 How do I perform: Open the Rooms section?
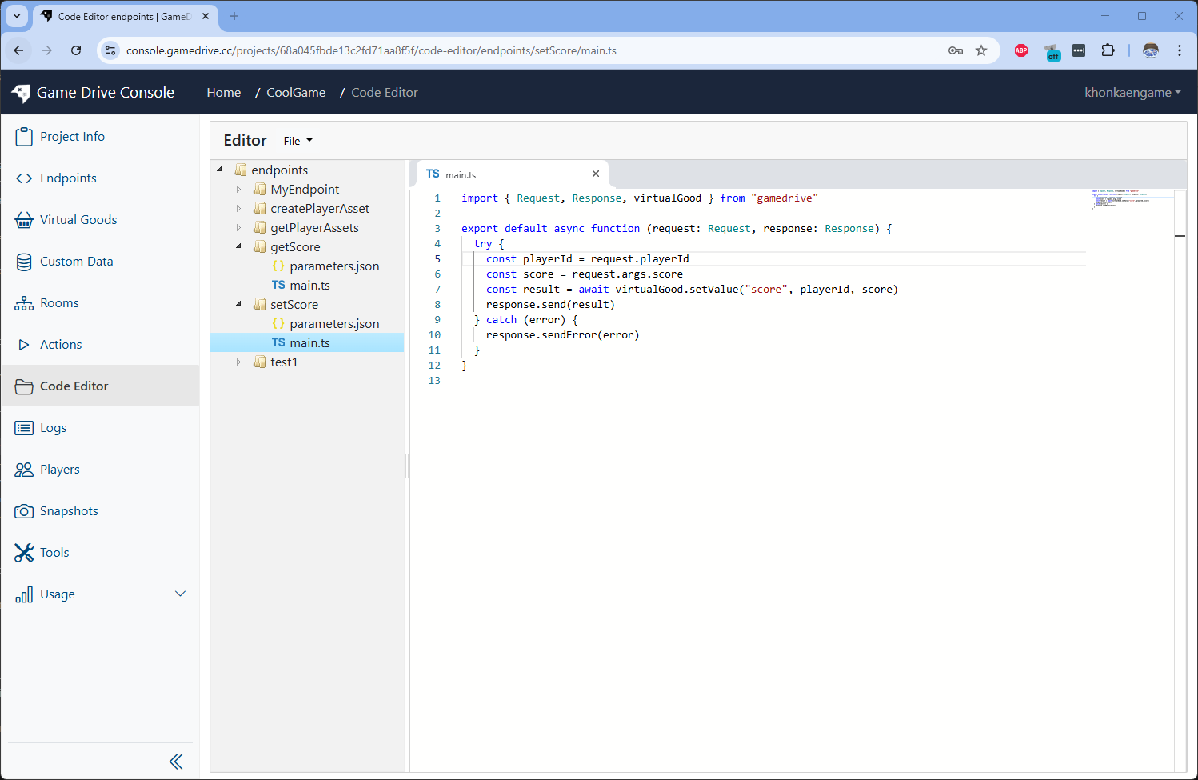[x=25, y=302]
